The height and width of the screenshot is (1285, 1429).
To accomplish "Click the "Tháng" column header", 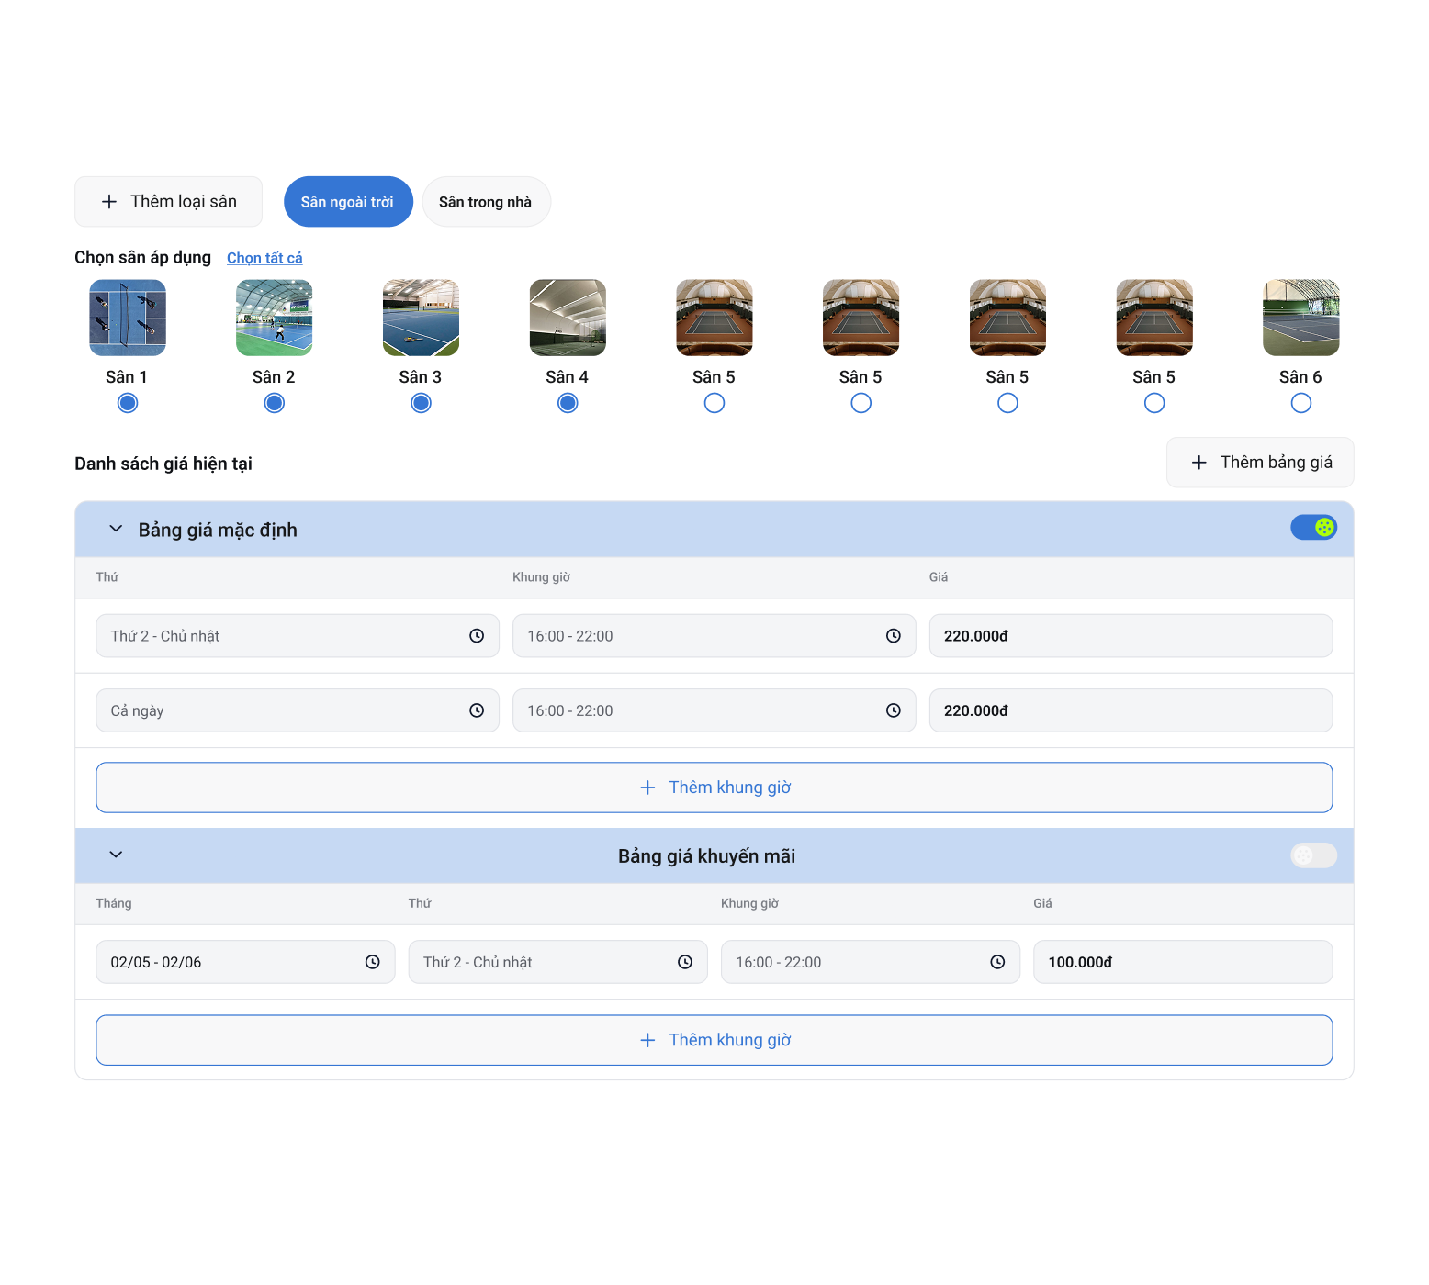I will coord(114,903).
